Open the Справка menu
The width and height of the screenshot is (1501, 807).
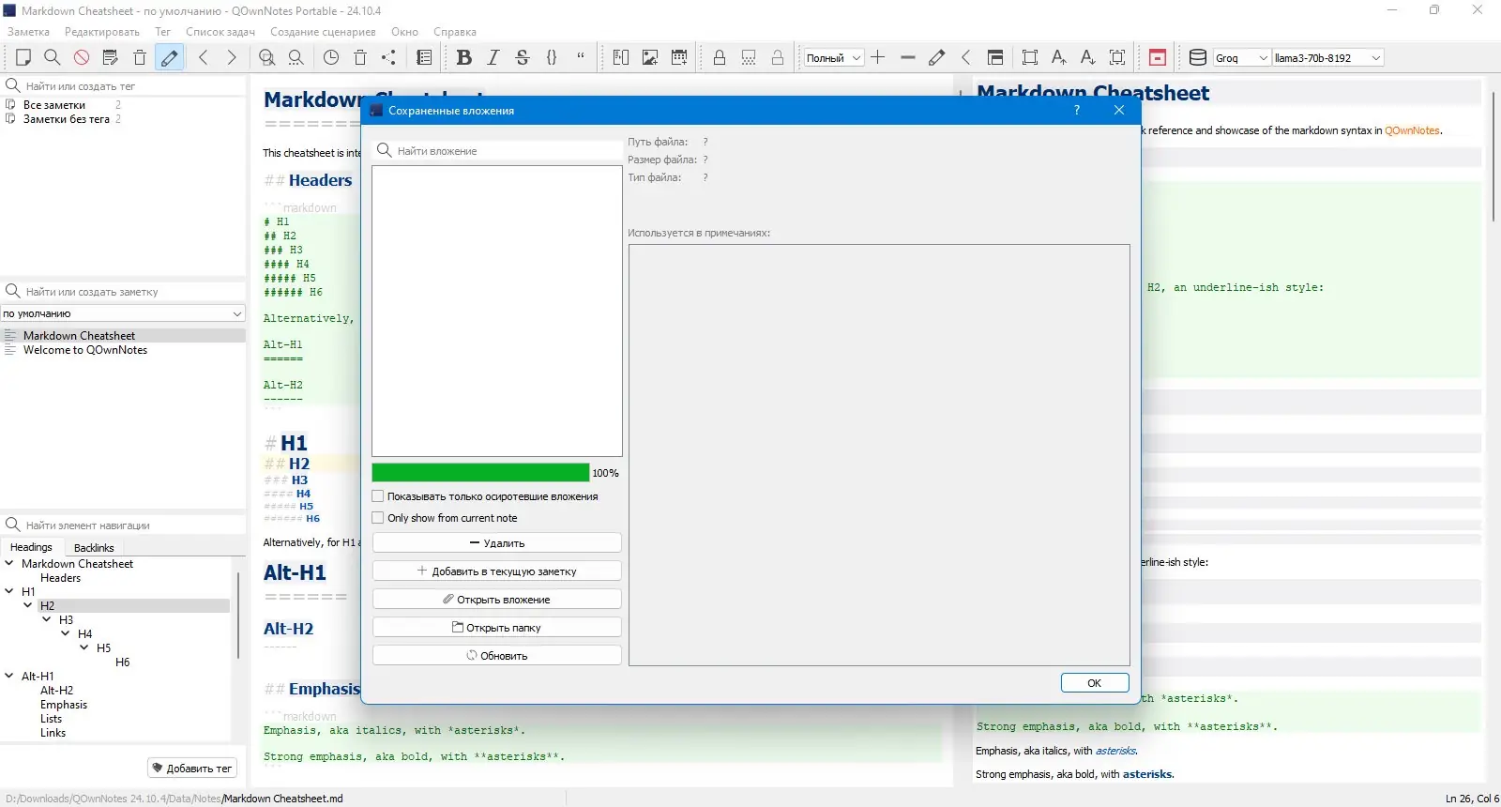pyautogui.click(x=455, y=32)
